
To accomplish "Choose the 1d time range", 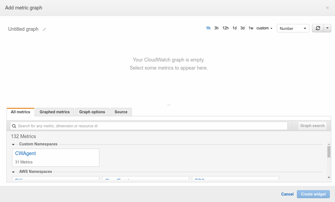I will click(235, 28).
